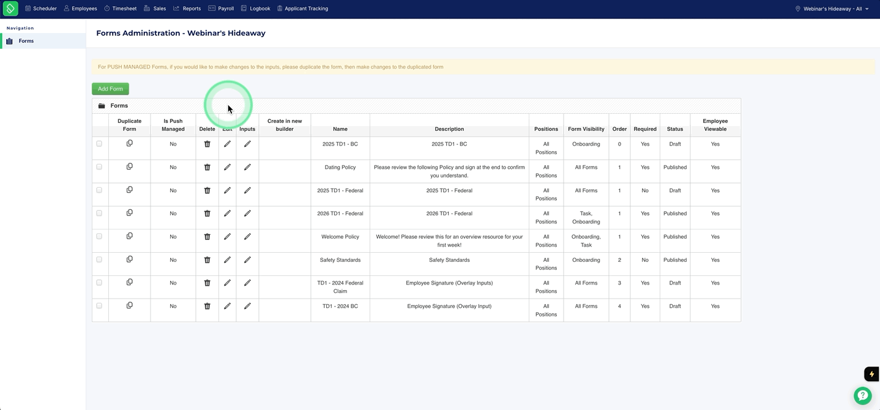Open inputs for Dating Policy
The width and height of the screenshot is (880, 410).
(247, 167)
